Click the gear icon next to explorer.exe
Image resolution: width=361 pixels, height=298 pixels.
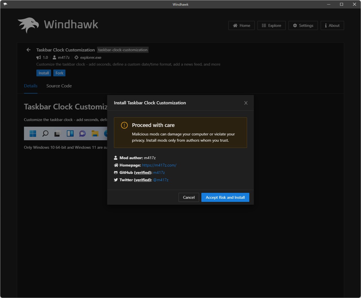coord(76,57)
